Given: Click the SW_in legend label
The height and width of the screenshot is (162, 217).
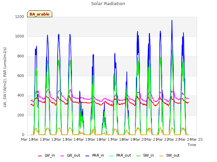Looking at the screenshot, I should tap(149, 155).
